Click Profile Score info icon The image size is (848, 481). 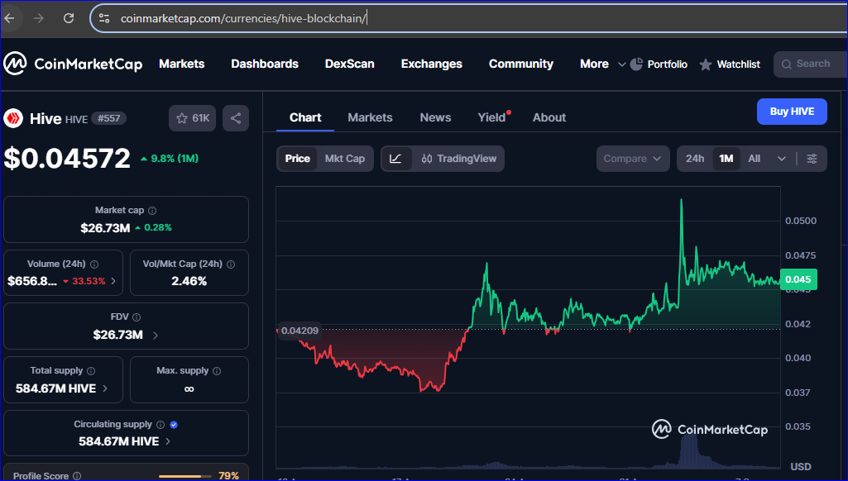coord(77,476)
